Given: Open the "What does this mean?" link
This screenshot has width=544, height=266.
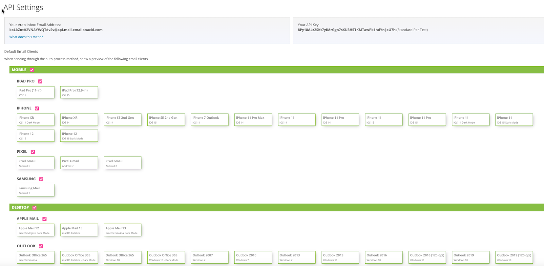Looking at the screenshot, I should [26, 37].
